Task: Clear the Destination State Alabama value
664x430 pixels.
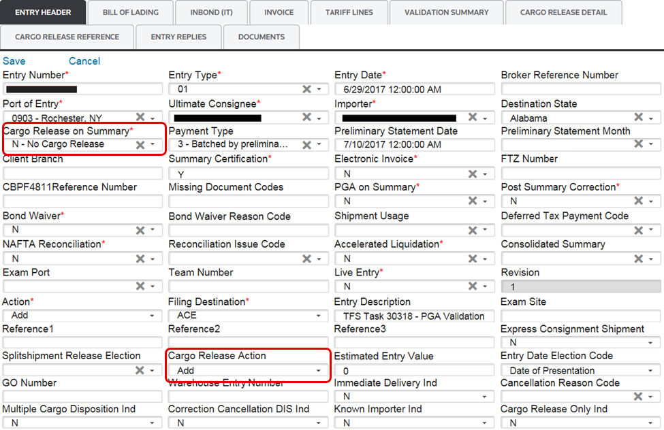Action: tap(639, 117)
